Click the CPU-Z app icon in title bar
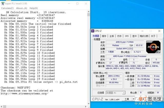The width and height of the screenshot is (164, 108). (x=93, y=31)
